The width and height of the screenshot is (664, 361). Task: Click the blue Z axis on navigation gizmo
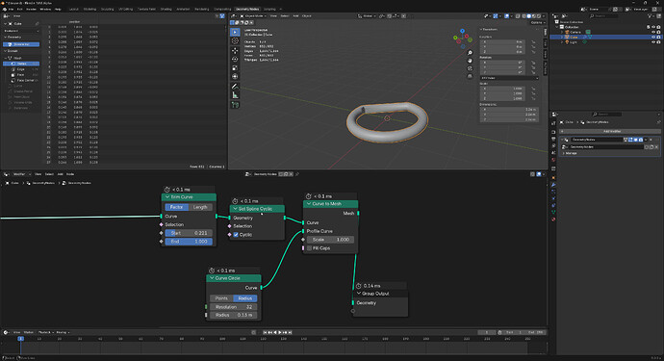click(463, 31)
